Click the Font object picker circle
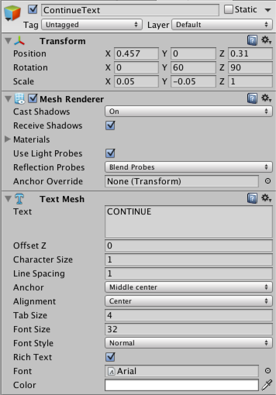 (267, 371)
